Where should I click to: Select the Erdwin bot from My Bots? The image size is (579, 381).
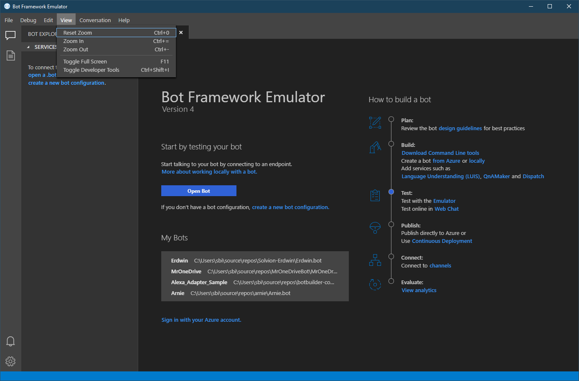pyautogui.click(x=180, y=260)
